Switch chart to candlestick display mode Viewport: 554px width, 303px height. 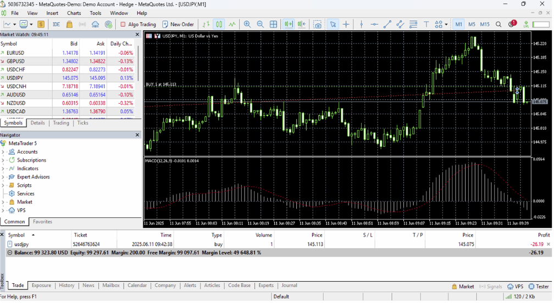coord(219,24)
